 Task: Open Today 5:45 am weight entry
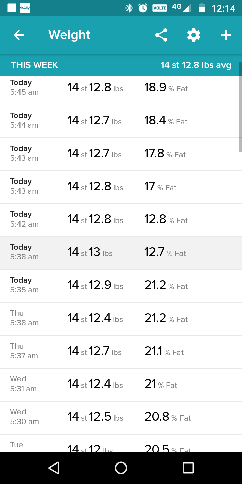(x=121, y=89)
